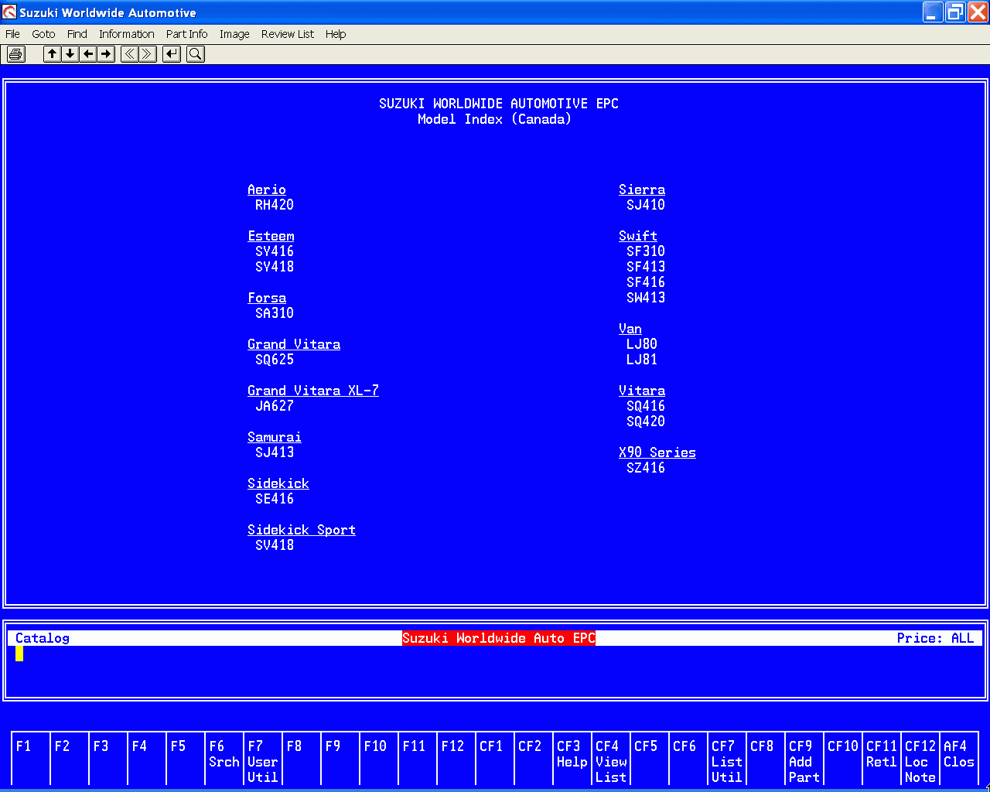Image resolution: width=990 pixels, height=792 pixels.
Task: Select the Swift model heading
Action: [638, 236]
